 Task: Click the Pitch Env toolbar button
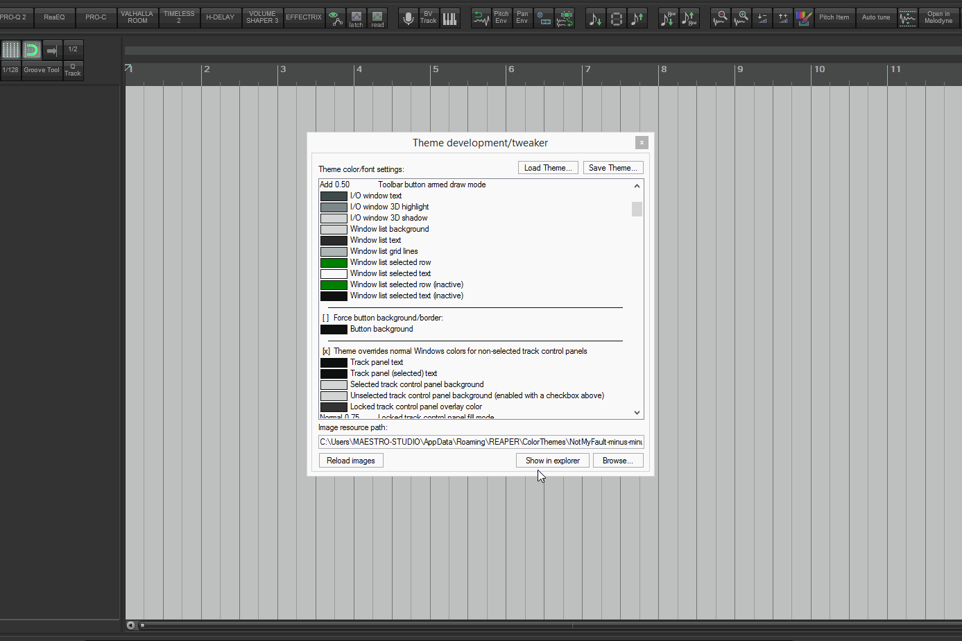(501, 18)
